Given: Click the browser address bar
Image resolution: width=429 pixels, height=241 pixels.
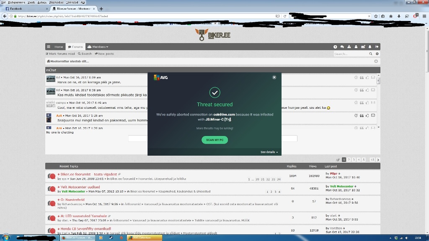Looking at the screenshot, I should point(145,16).
